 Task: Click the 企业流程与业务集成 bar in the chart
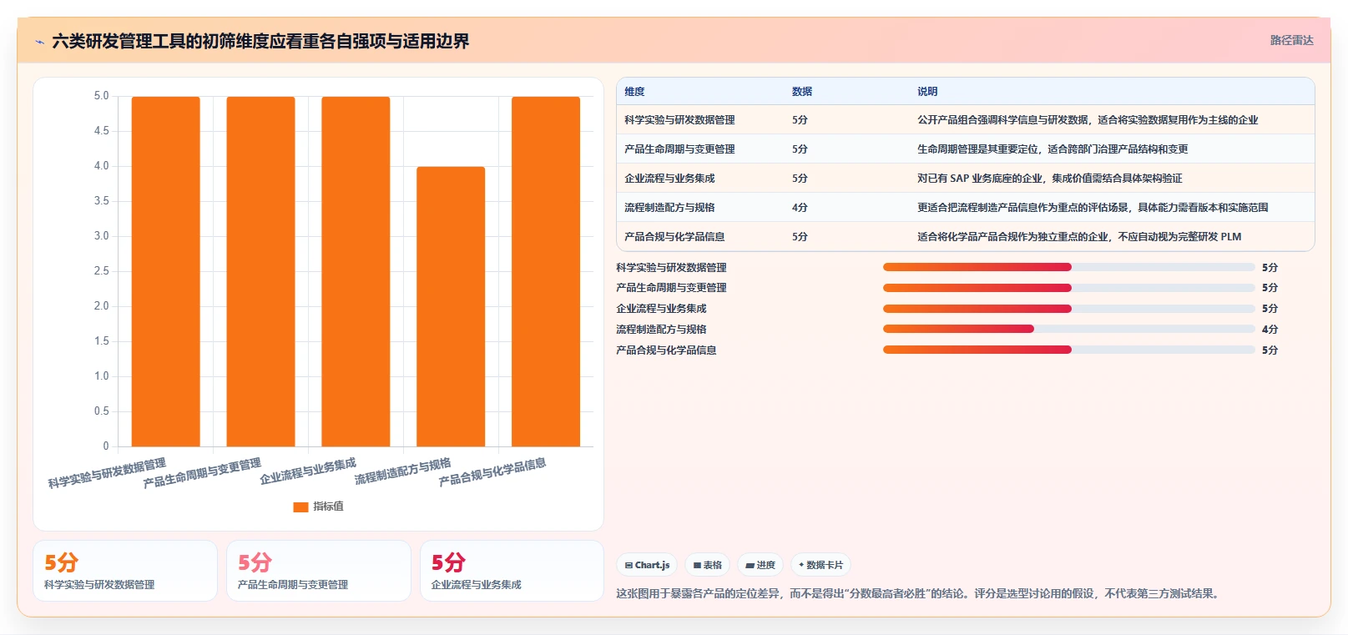click(x=356, y=271)
